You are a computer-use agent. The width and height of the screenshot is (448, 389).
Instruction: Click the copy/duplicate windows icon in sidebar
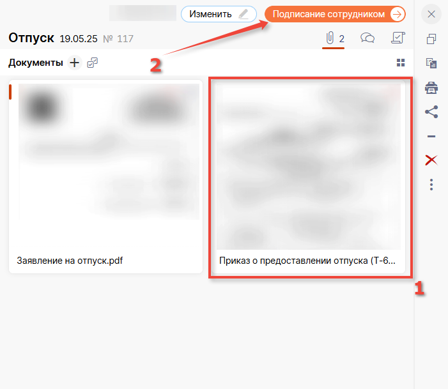point(431,39)
